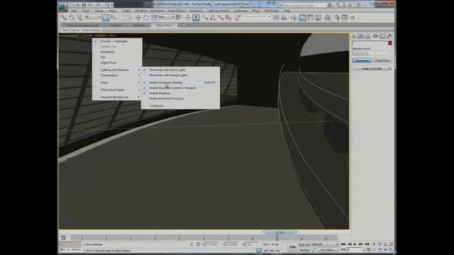The image size is (454, 255).
Task: Click the time slider handle
Action: [x=279, y=232]
